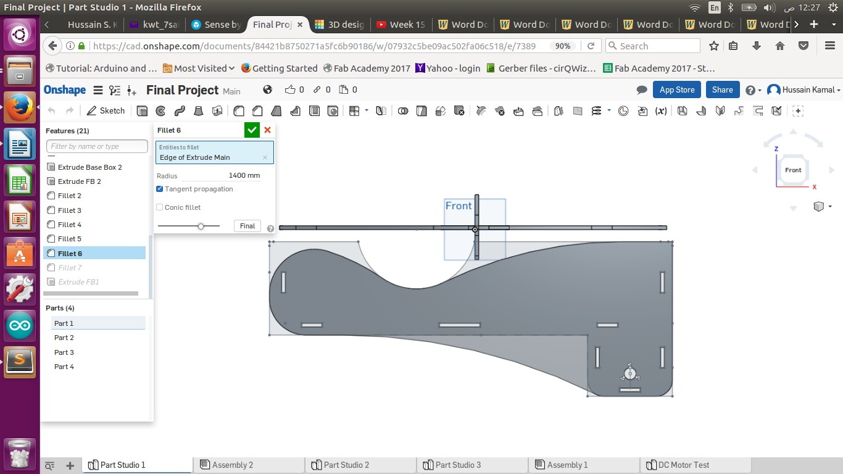Select the Extrude tool in toolbar
Screen dimensions: 843x474
click(143, 111)
